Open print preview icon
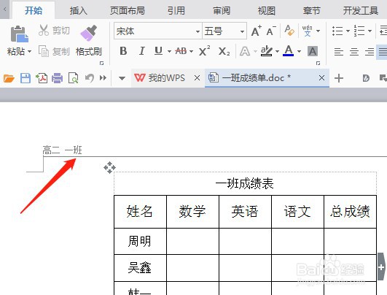Viewport: 387px width, 295px height. coord(74,78)
